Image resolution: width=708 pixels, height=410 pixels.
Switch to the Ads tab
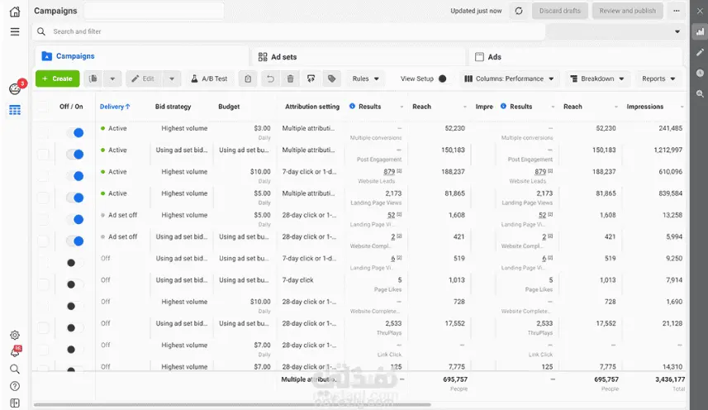(x=575, y=56)
